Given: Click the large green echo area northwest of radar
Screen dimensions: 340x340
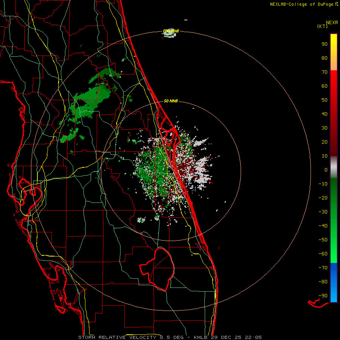Looking at the screenshot, I should (x=90, y=102).
